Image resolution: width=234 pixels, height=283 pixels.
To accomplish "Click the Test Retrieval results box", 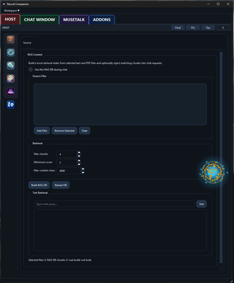I will point(120,230).
